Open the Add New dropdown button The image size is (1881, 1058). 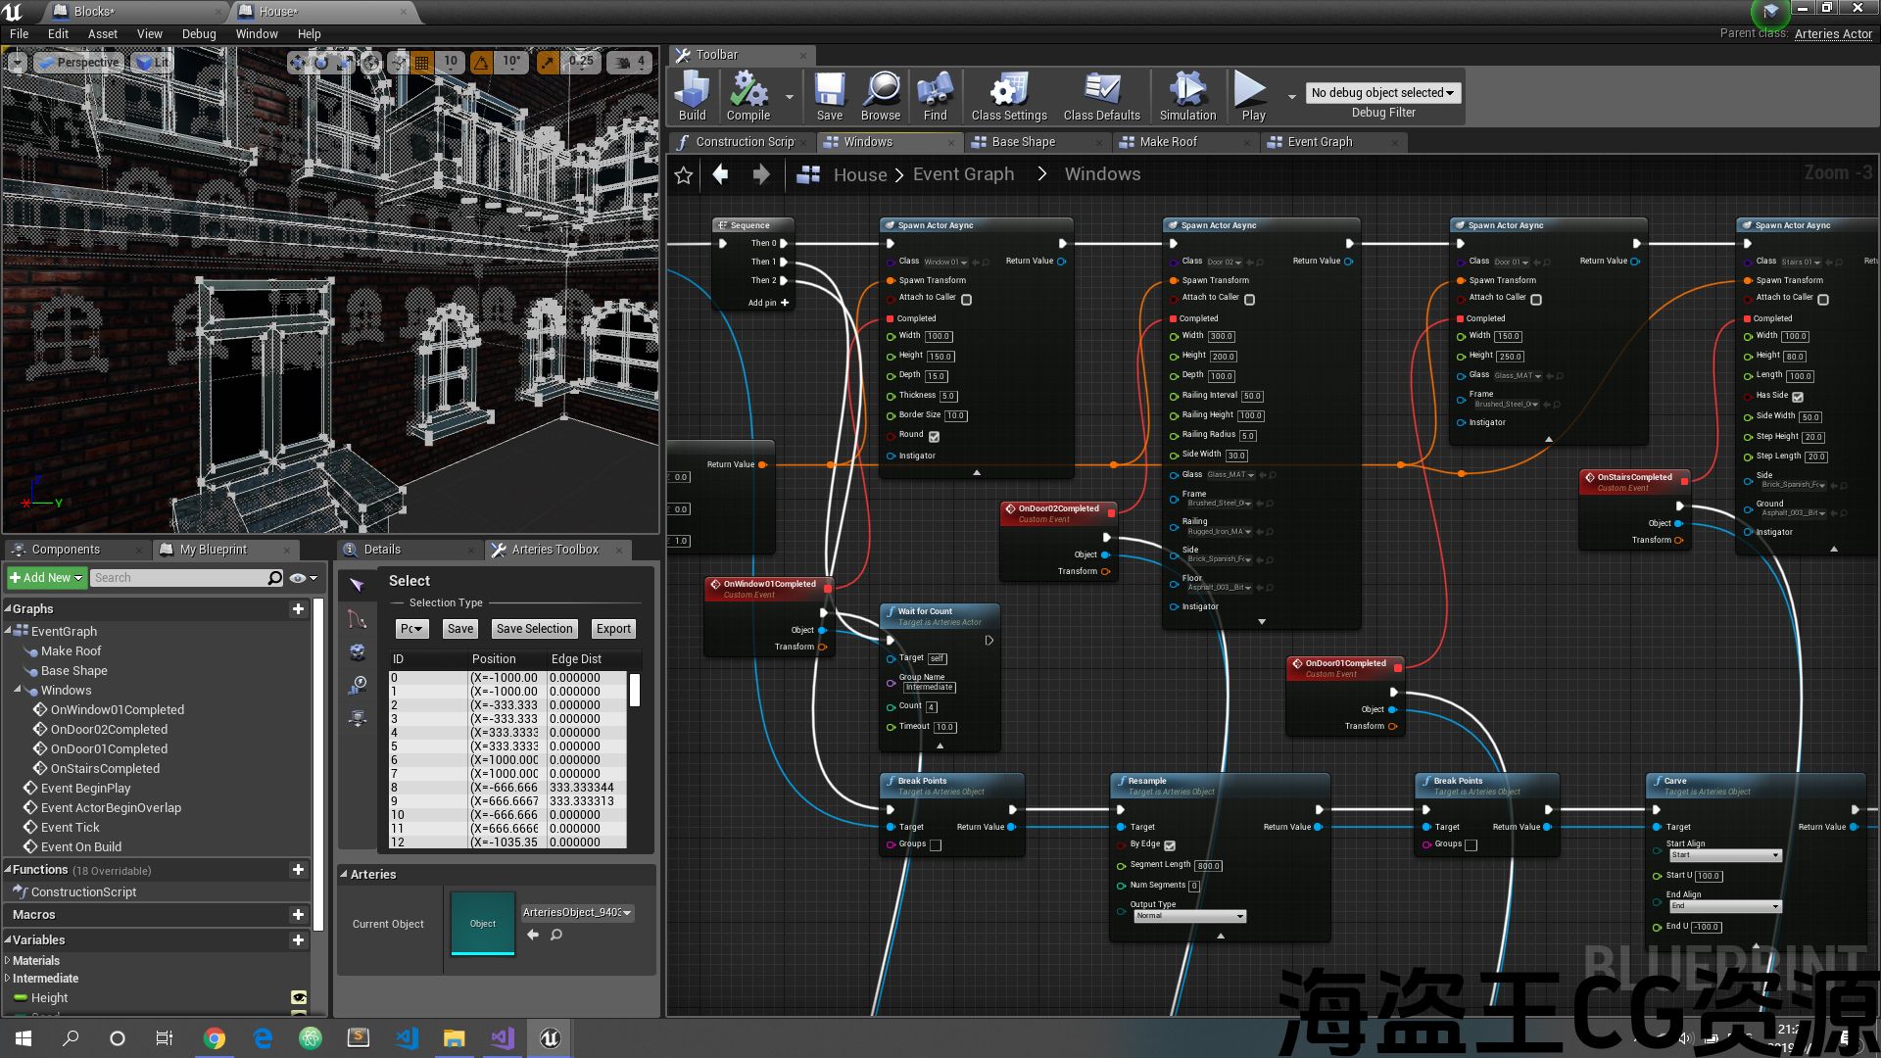(x=46, y=578)
